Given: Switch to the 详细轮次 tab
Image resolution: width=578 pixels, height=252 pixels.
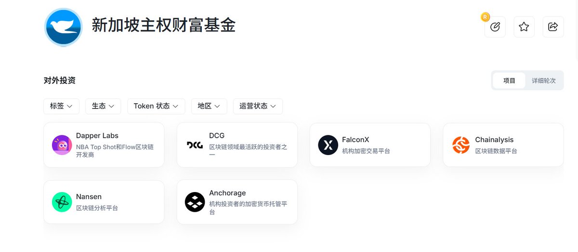Looking at the screenshot, I should coord(543,81).
